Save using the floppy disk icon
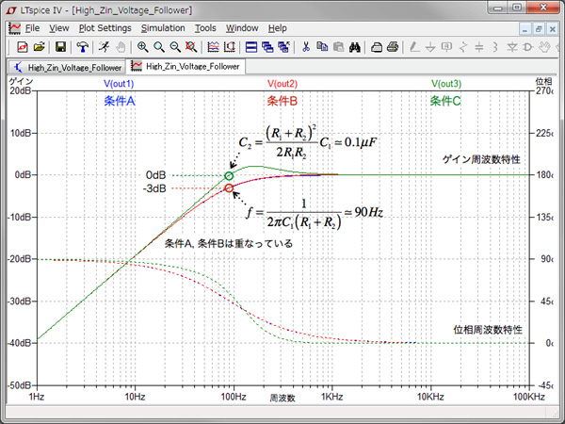This screenshot has width=565, height=424. 60,46
